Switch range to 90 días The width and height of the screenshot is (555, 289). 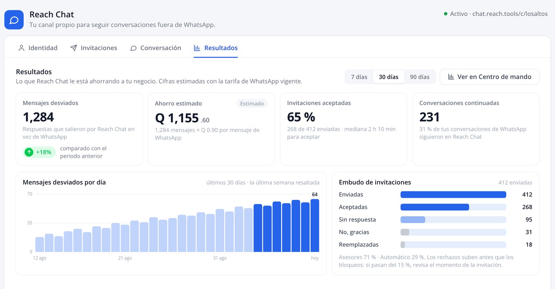click(x=420, y=77)
